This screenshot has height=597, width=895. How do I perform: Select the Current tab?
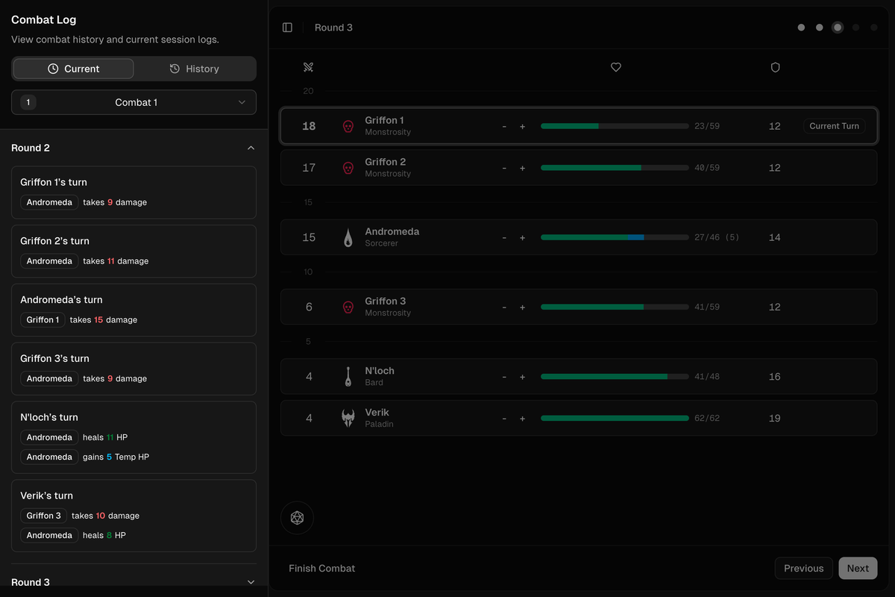point(74,69)
